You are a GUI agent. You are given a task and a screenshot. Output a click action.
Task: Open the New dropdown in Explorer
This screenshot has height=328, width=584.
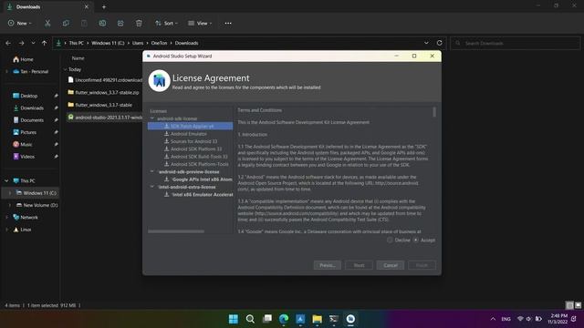click(x=20, y=23)
